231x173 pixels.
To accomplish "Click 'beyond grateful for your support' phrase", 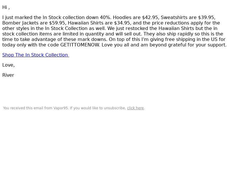I will 188,45.
